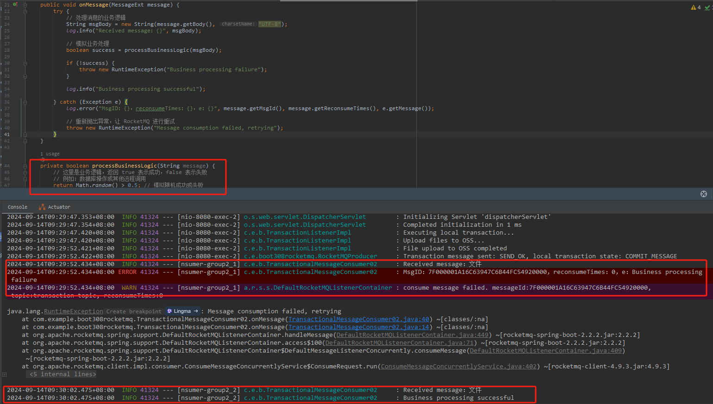Viewport: 713px width, 404px height.
Task: Click the green typo checkmark inspection icon
Action: pos(708,8)
